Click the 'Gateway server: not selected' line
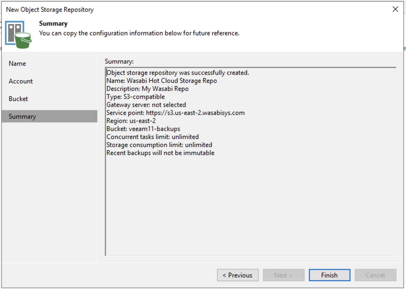The image size is (406, 290). coord(146,105)
